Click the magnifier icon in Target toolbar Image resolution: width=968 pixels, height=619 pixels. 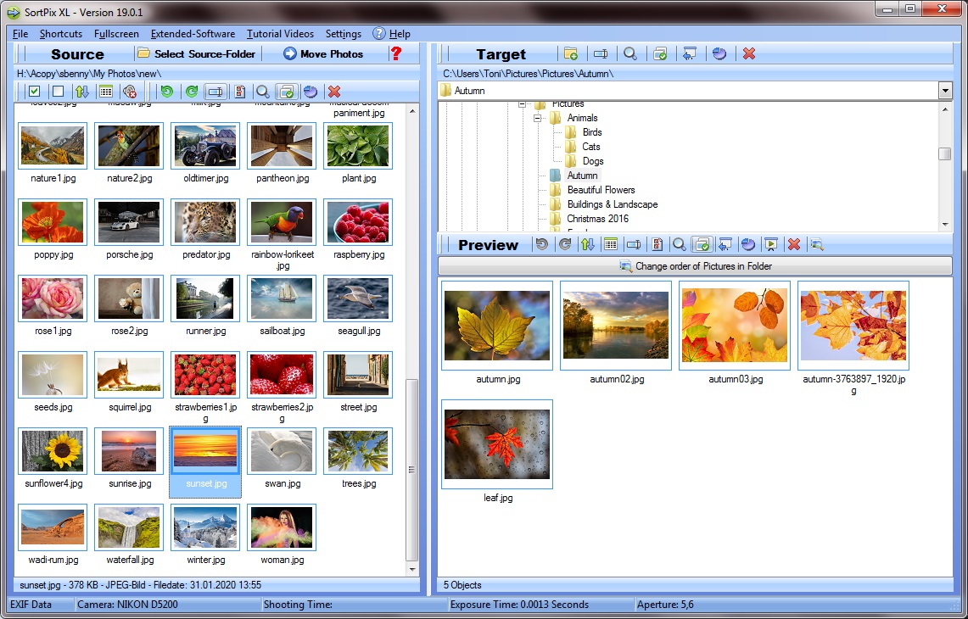[629, 53]
